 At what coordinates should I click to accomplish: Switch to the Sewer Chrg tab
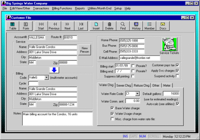[x=124, y=86]
